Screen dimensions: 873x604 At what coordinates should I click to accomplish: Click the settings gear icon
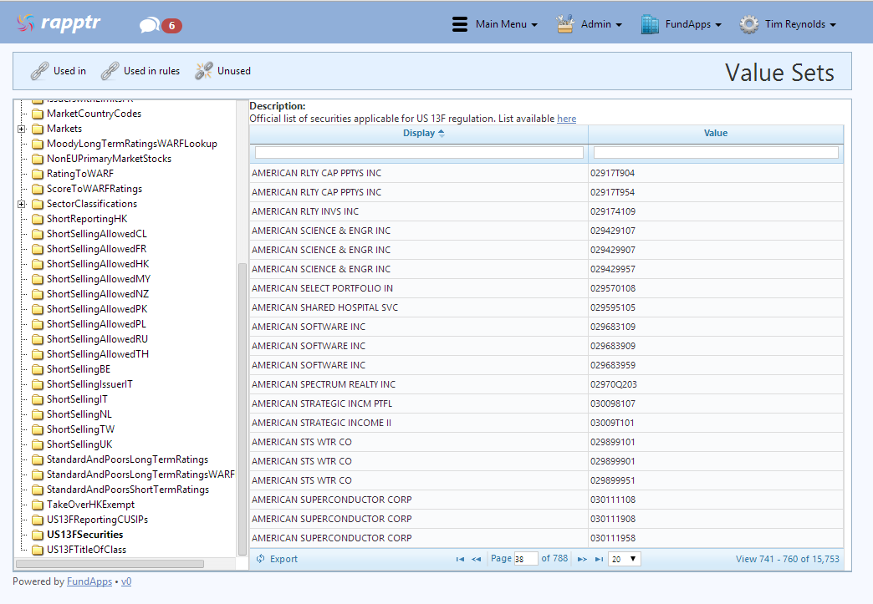749,24
